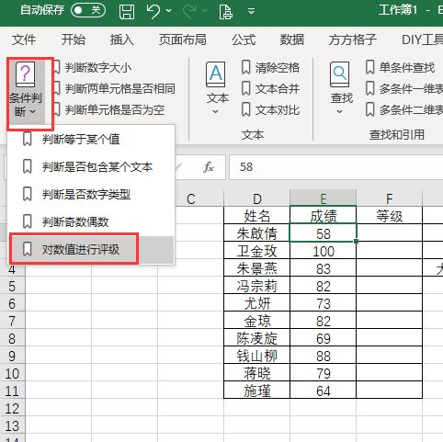Expand the 查找 dropdown chevron
This screenshot has width=443, height=442.
point(339,112)
